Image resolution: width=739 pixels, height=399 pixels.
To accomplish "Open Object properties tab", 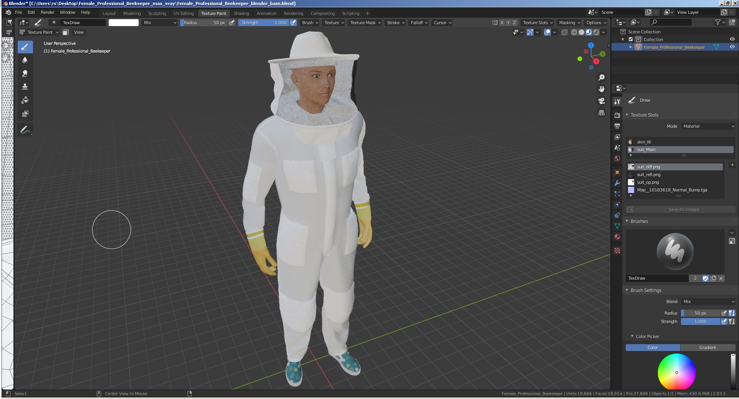I will pyautogui.click(x=617, y=172).
